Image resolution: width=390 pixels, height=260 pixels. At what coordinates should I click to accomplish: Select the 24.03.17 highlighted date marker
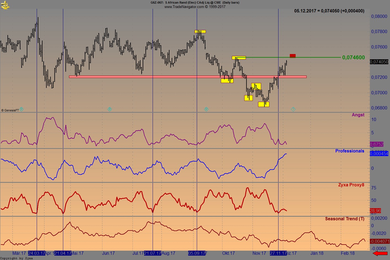tap(37, 253)
